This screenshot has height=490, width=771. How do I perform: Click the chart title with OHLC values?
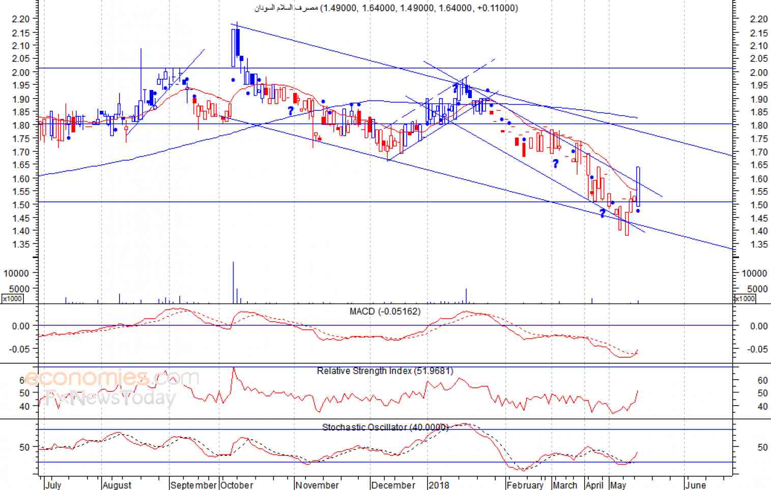386,8
